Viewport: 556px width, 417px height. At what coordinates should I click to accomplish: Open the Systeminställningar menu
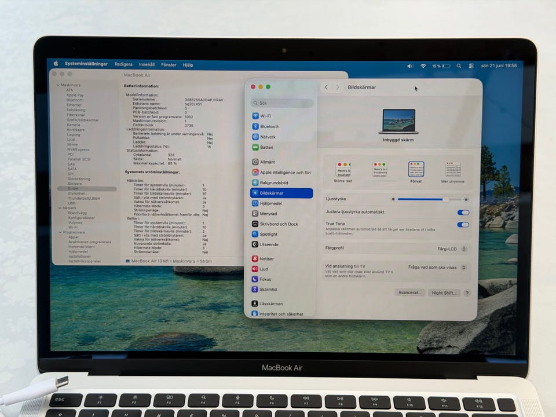(86, 64)
